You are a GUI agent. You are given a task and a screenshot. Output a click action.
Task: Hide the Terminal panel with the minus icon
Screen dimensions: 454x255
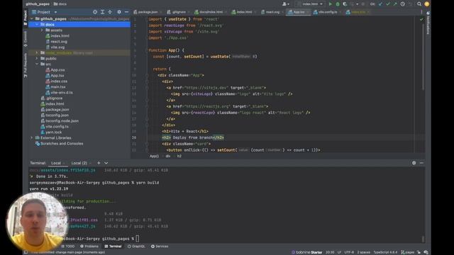point(421,163)
